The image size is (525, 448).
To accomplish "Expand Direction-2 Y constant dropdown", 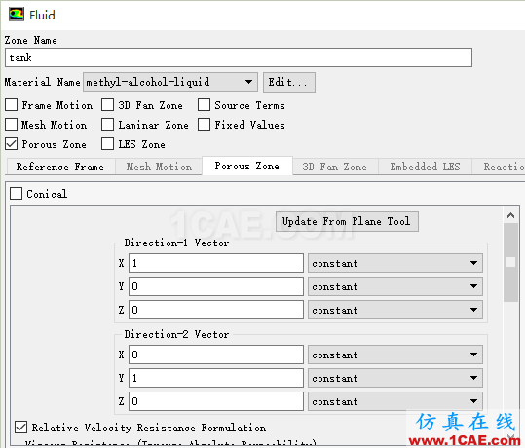I will 395,378.
